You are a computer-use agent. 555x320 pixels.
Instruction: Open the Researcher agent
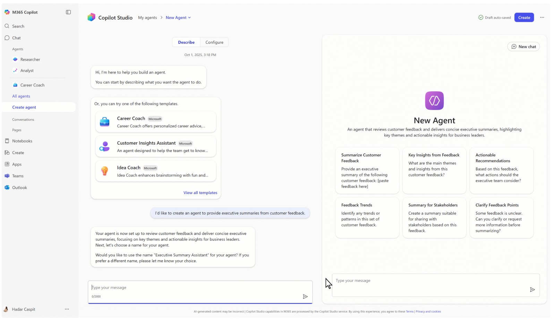tap(30, 59)
